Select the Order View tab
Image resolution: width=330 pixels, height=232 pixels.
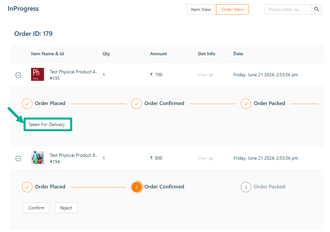click(x=232, y=9)
